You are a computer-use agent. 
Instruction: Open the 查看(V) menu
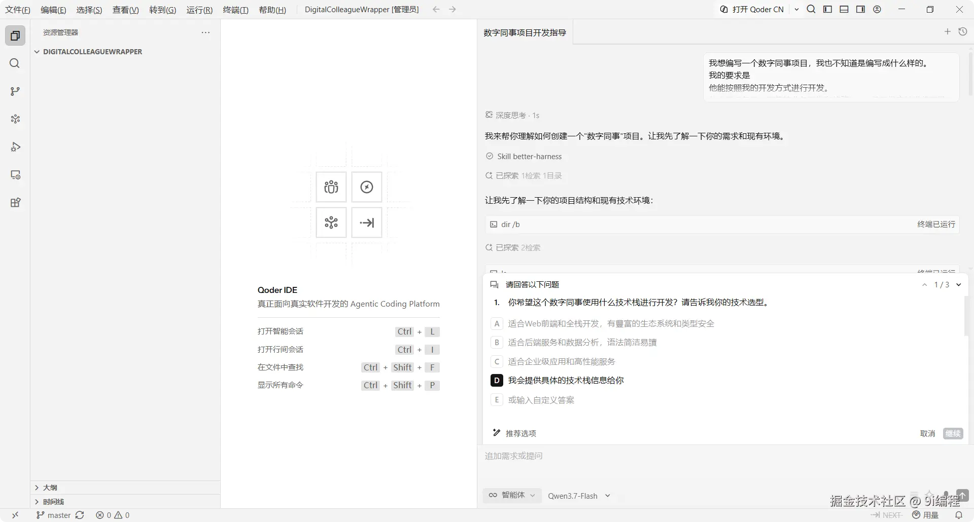pyautogui.click(x=125, y=10)
